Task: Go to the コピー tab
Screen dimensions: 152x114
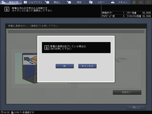Action: coord(98,2)
